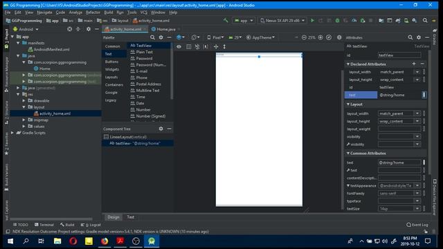Click Zoom to Fit Screen icon
Image resolution: width=443 pixels, height=249 pixels.
point(329,37)
